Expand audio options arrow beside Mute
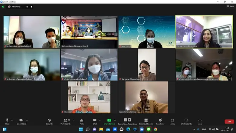Screen dimensions: 236x133 click(12, 120)
